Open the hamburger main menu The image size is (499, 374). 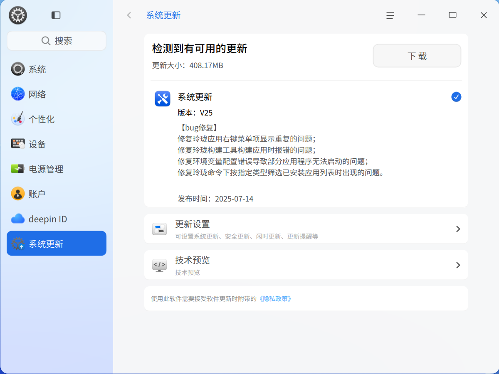(x=390, y=15)
